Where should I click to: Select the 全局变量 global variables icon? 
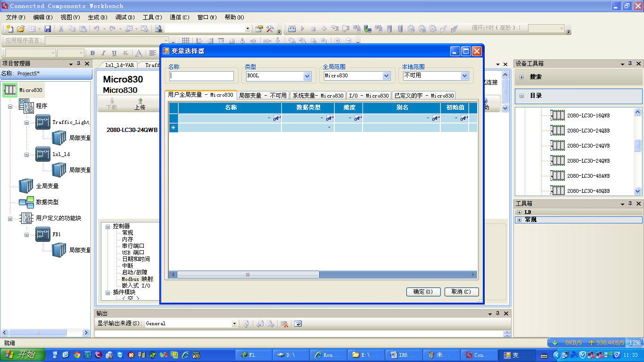(x=26, y=186)
